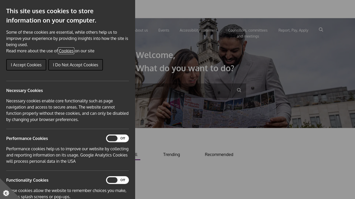Click the I Accept Cookies button
The height and width of the screenshot is (199, 355).
tap(26, 65)
